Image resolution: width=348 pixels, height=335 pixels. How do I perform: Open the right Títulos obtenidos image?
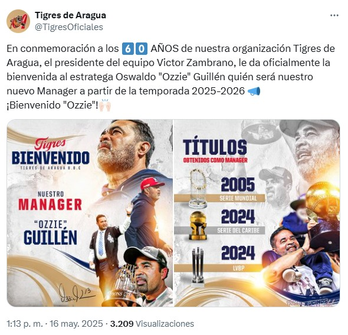[257, 213]
